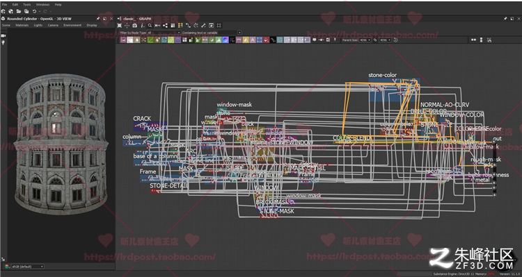Click the open folder icon in main toolbar

[19, 11]
